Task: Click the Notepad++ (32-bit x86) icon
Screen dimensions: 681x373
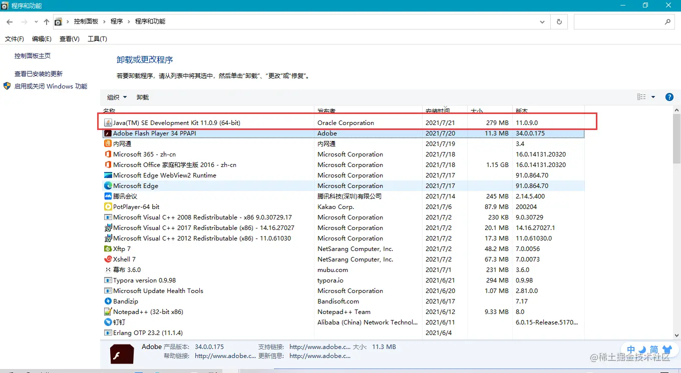Action: [108, 312]
